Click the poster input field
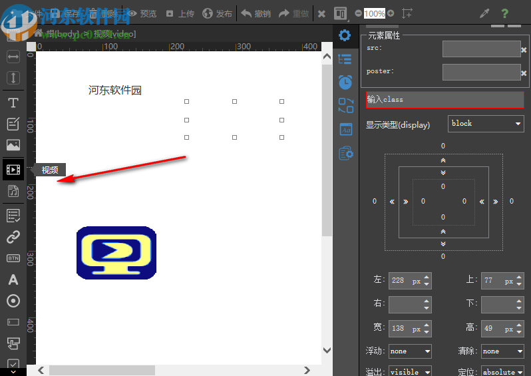This screenshot has height=376, width=531. pyautogui.click(x=481, y=72)
